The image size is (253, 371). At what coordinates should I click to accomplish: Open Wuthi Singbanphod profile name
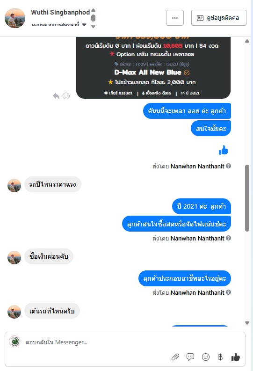(x=60, y=12)
